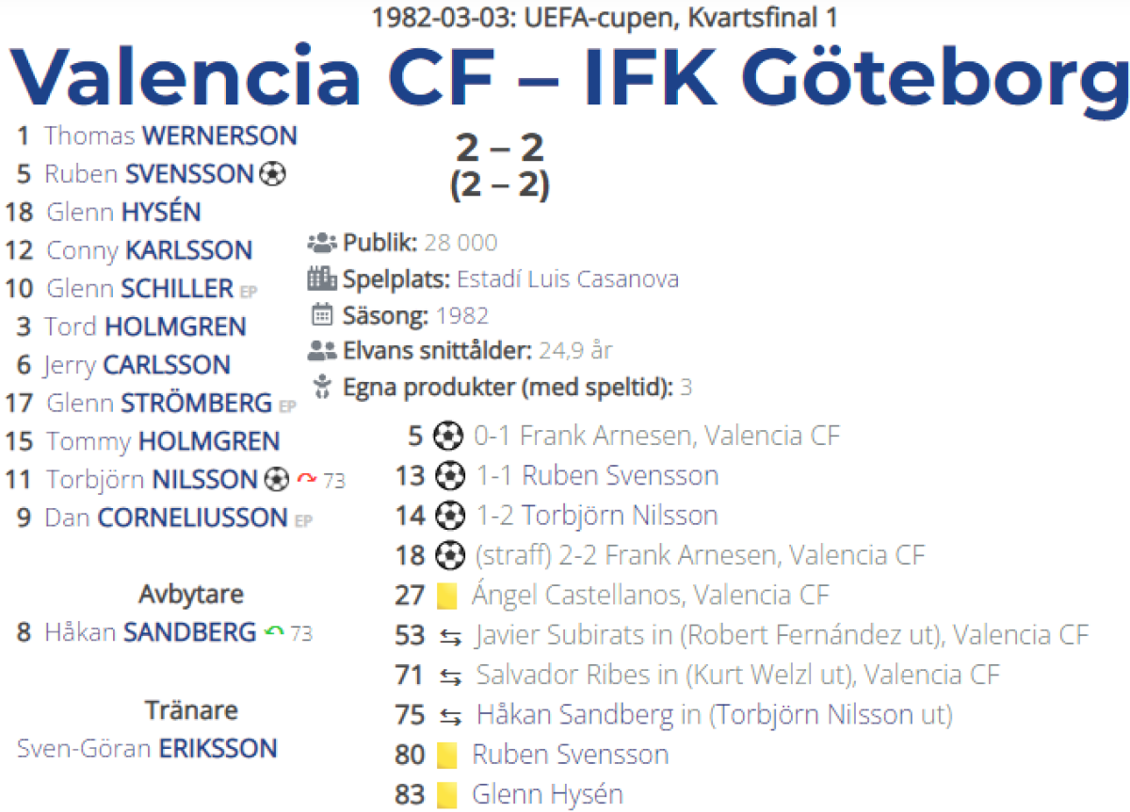Click the calendar icon beside Säsong

coord(322,315)
